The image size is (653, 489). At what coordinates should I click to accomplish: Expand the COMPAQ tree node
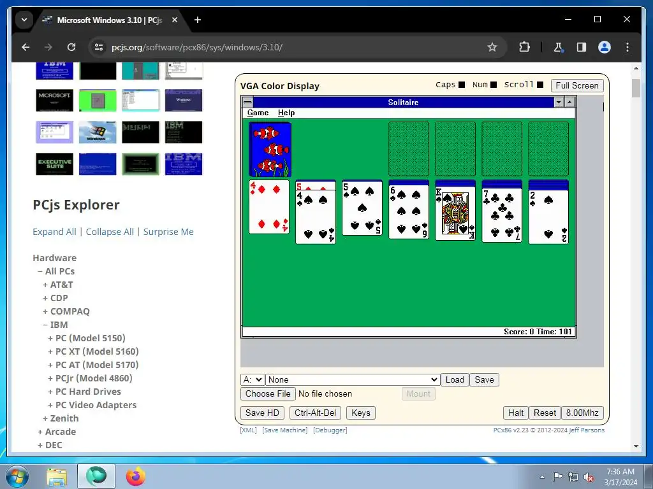pos(66,311)
